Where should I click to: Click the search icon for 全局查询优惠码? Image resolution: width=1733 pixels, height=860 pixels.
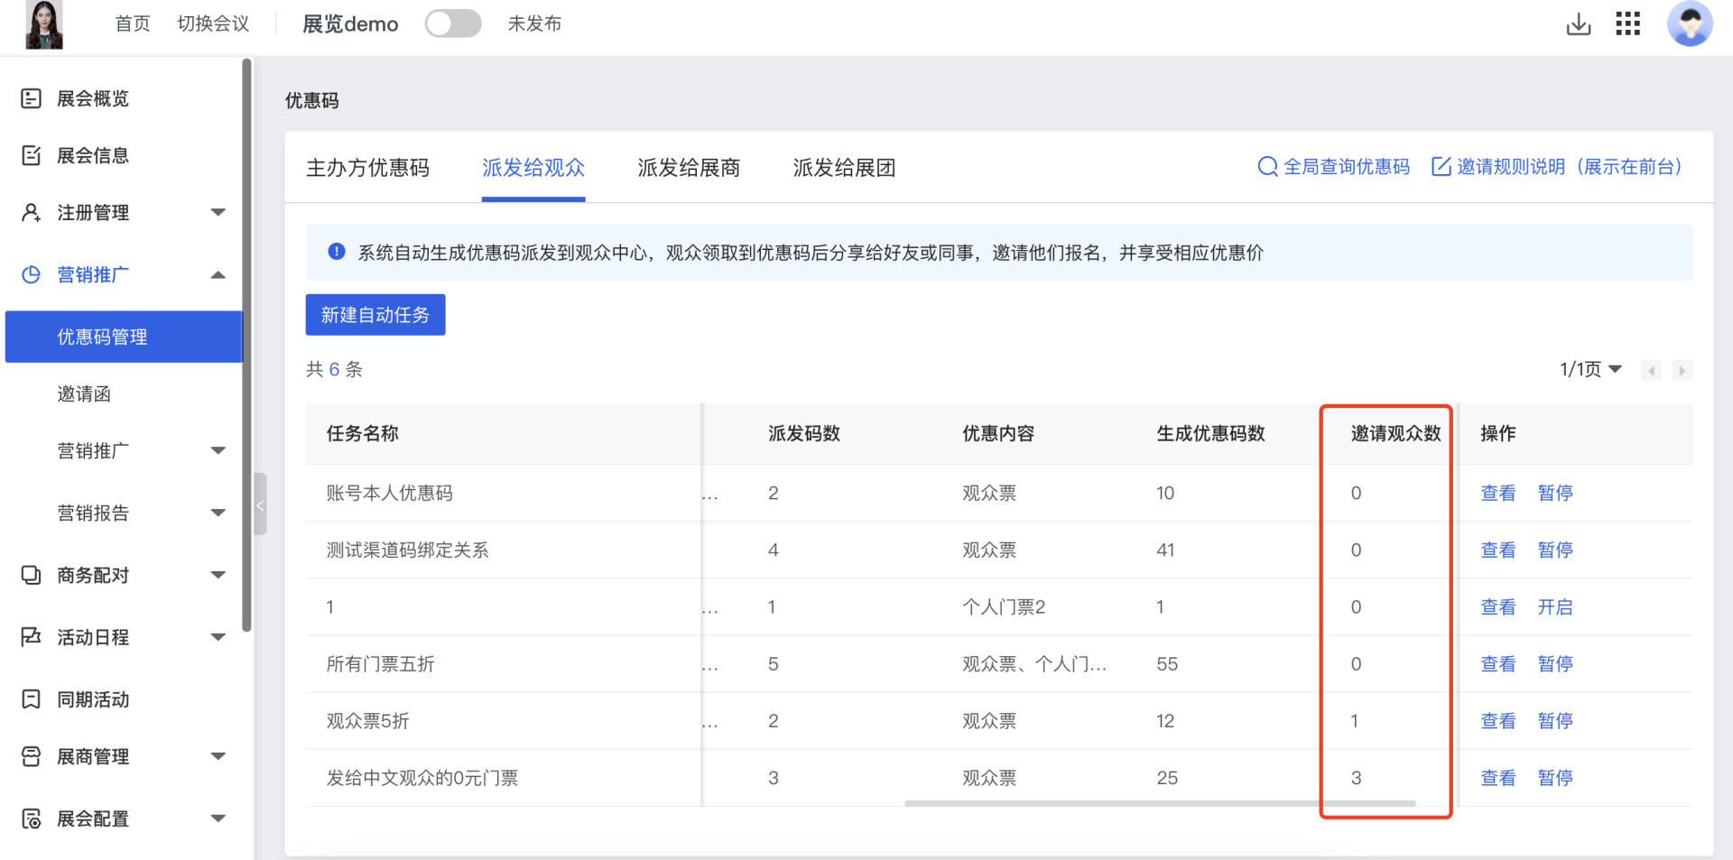[x=1268, y=167]
